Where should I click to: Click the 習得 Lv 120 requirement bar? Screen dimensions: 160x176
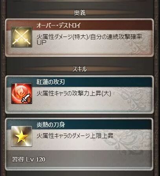[x=79, y=159]
